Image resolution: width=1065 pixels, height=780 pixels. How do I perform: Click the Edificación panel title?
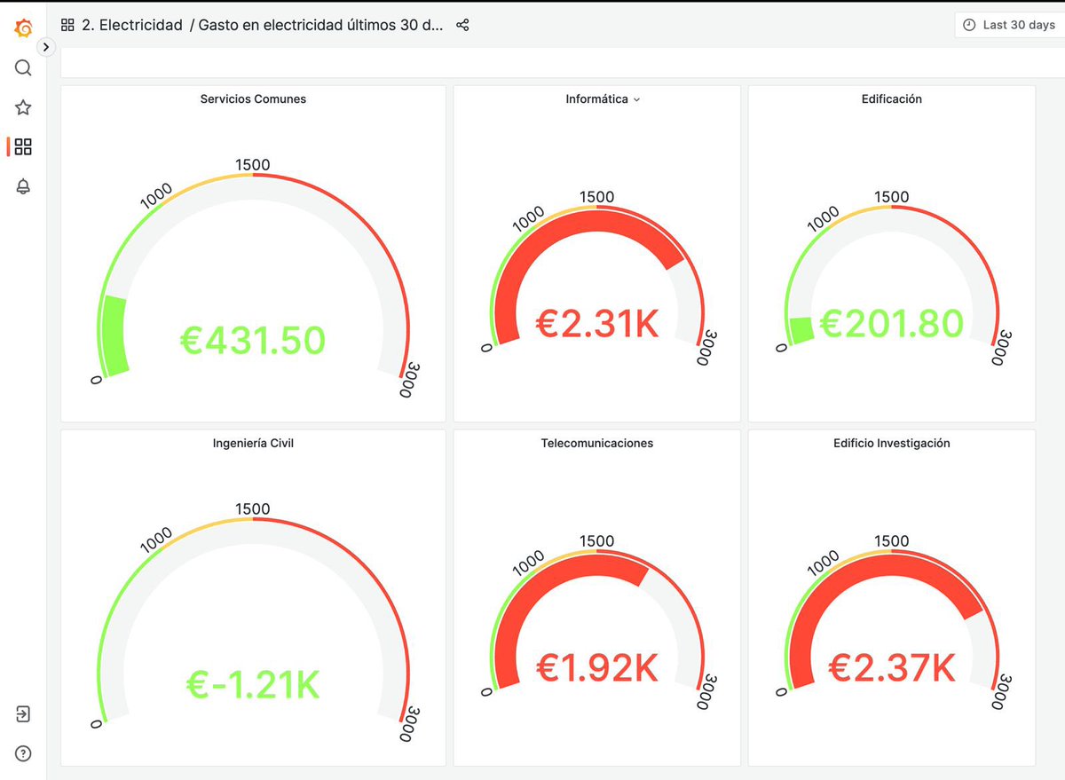pyautogui.click(x=891, y=99)
